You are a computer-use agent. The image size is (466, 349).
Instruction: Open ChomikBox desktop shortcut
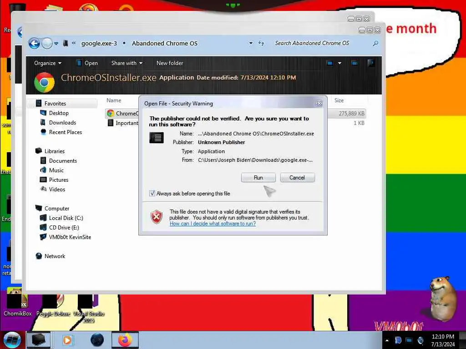17,302
